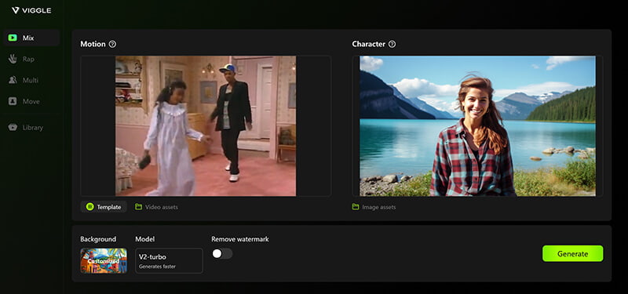Click the lake woman character image

pos(477,126)
